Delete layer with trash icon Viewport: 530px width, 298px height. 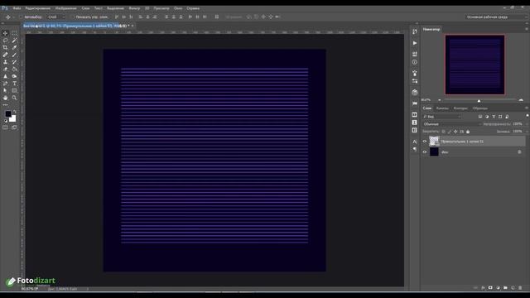click(x=520, y=288)
